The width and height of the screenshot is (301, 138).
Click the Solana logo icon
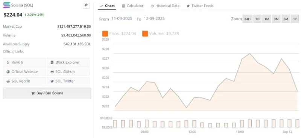[7, 5]
